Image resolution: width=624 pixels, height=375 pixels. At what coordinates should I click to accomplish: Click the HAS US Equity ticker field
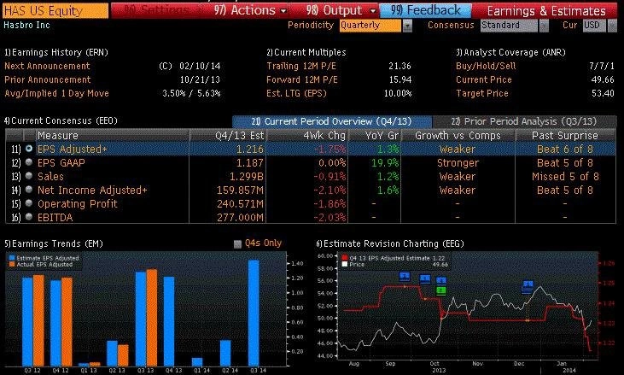pos(55,11)
